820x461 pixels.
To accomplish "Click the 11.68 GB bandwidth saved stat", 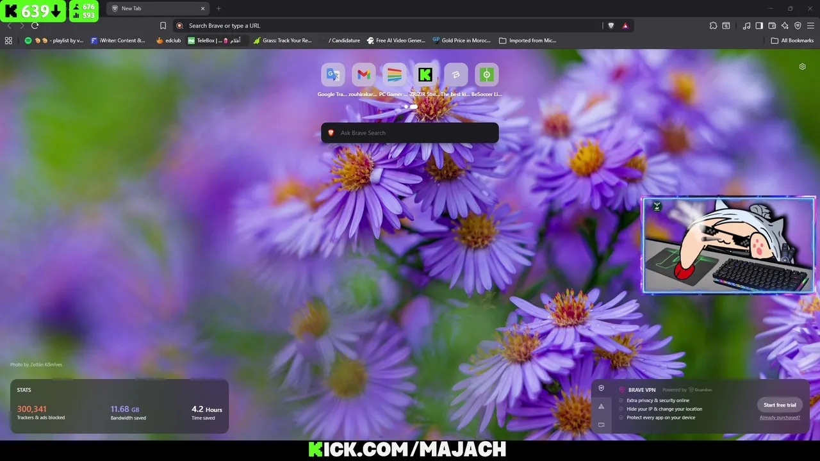I will 128,412.
